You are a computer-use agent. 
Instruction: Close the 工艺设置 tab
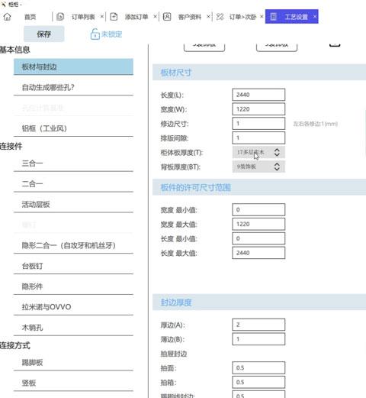[315, 17]
